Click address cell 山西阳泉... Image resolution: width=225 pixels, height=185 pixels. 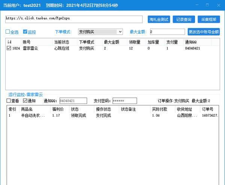click(187, 115)
